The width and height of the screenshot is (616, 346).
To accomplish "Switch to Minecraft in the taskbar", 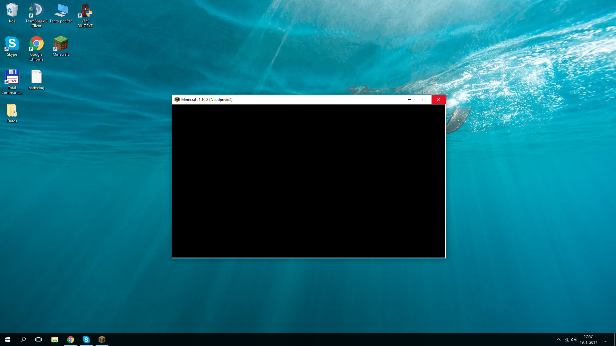I will [102, 340].
